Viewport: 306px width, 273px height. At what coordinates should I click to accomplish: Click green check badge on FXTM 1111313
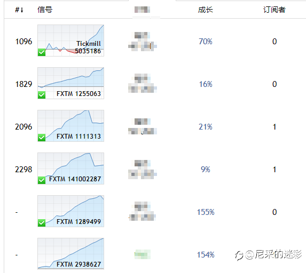[42, 138]
